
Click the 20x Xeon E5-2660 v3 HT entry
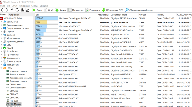click(x=70, y=34)
